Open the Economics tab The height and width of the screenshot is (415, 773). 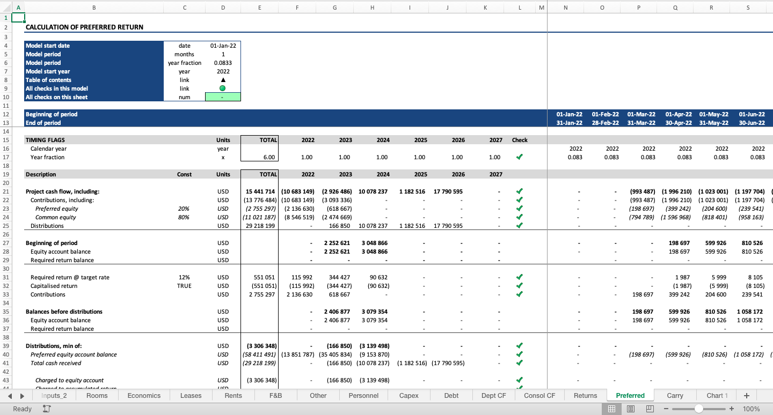coord(143,395)
